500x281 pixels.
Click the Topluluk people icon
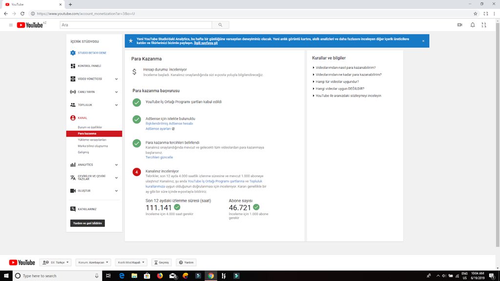pos(73,104)
